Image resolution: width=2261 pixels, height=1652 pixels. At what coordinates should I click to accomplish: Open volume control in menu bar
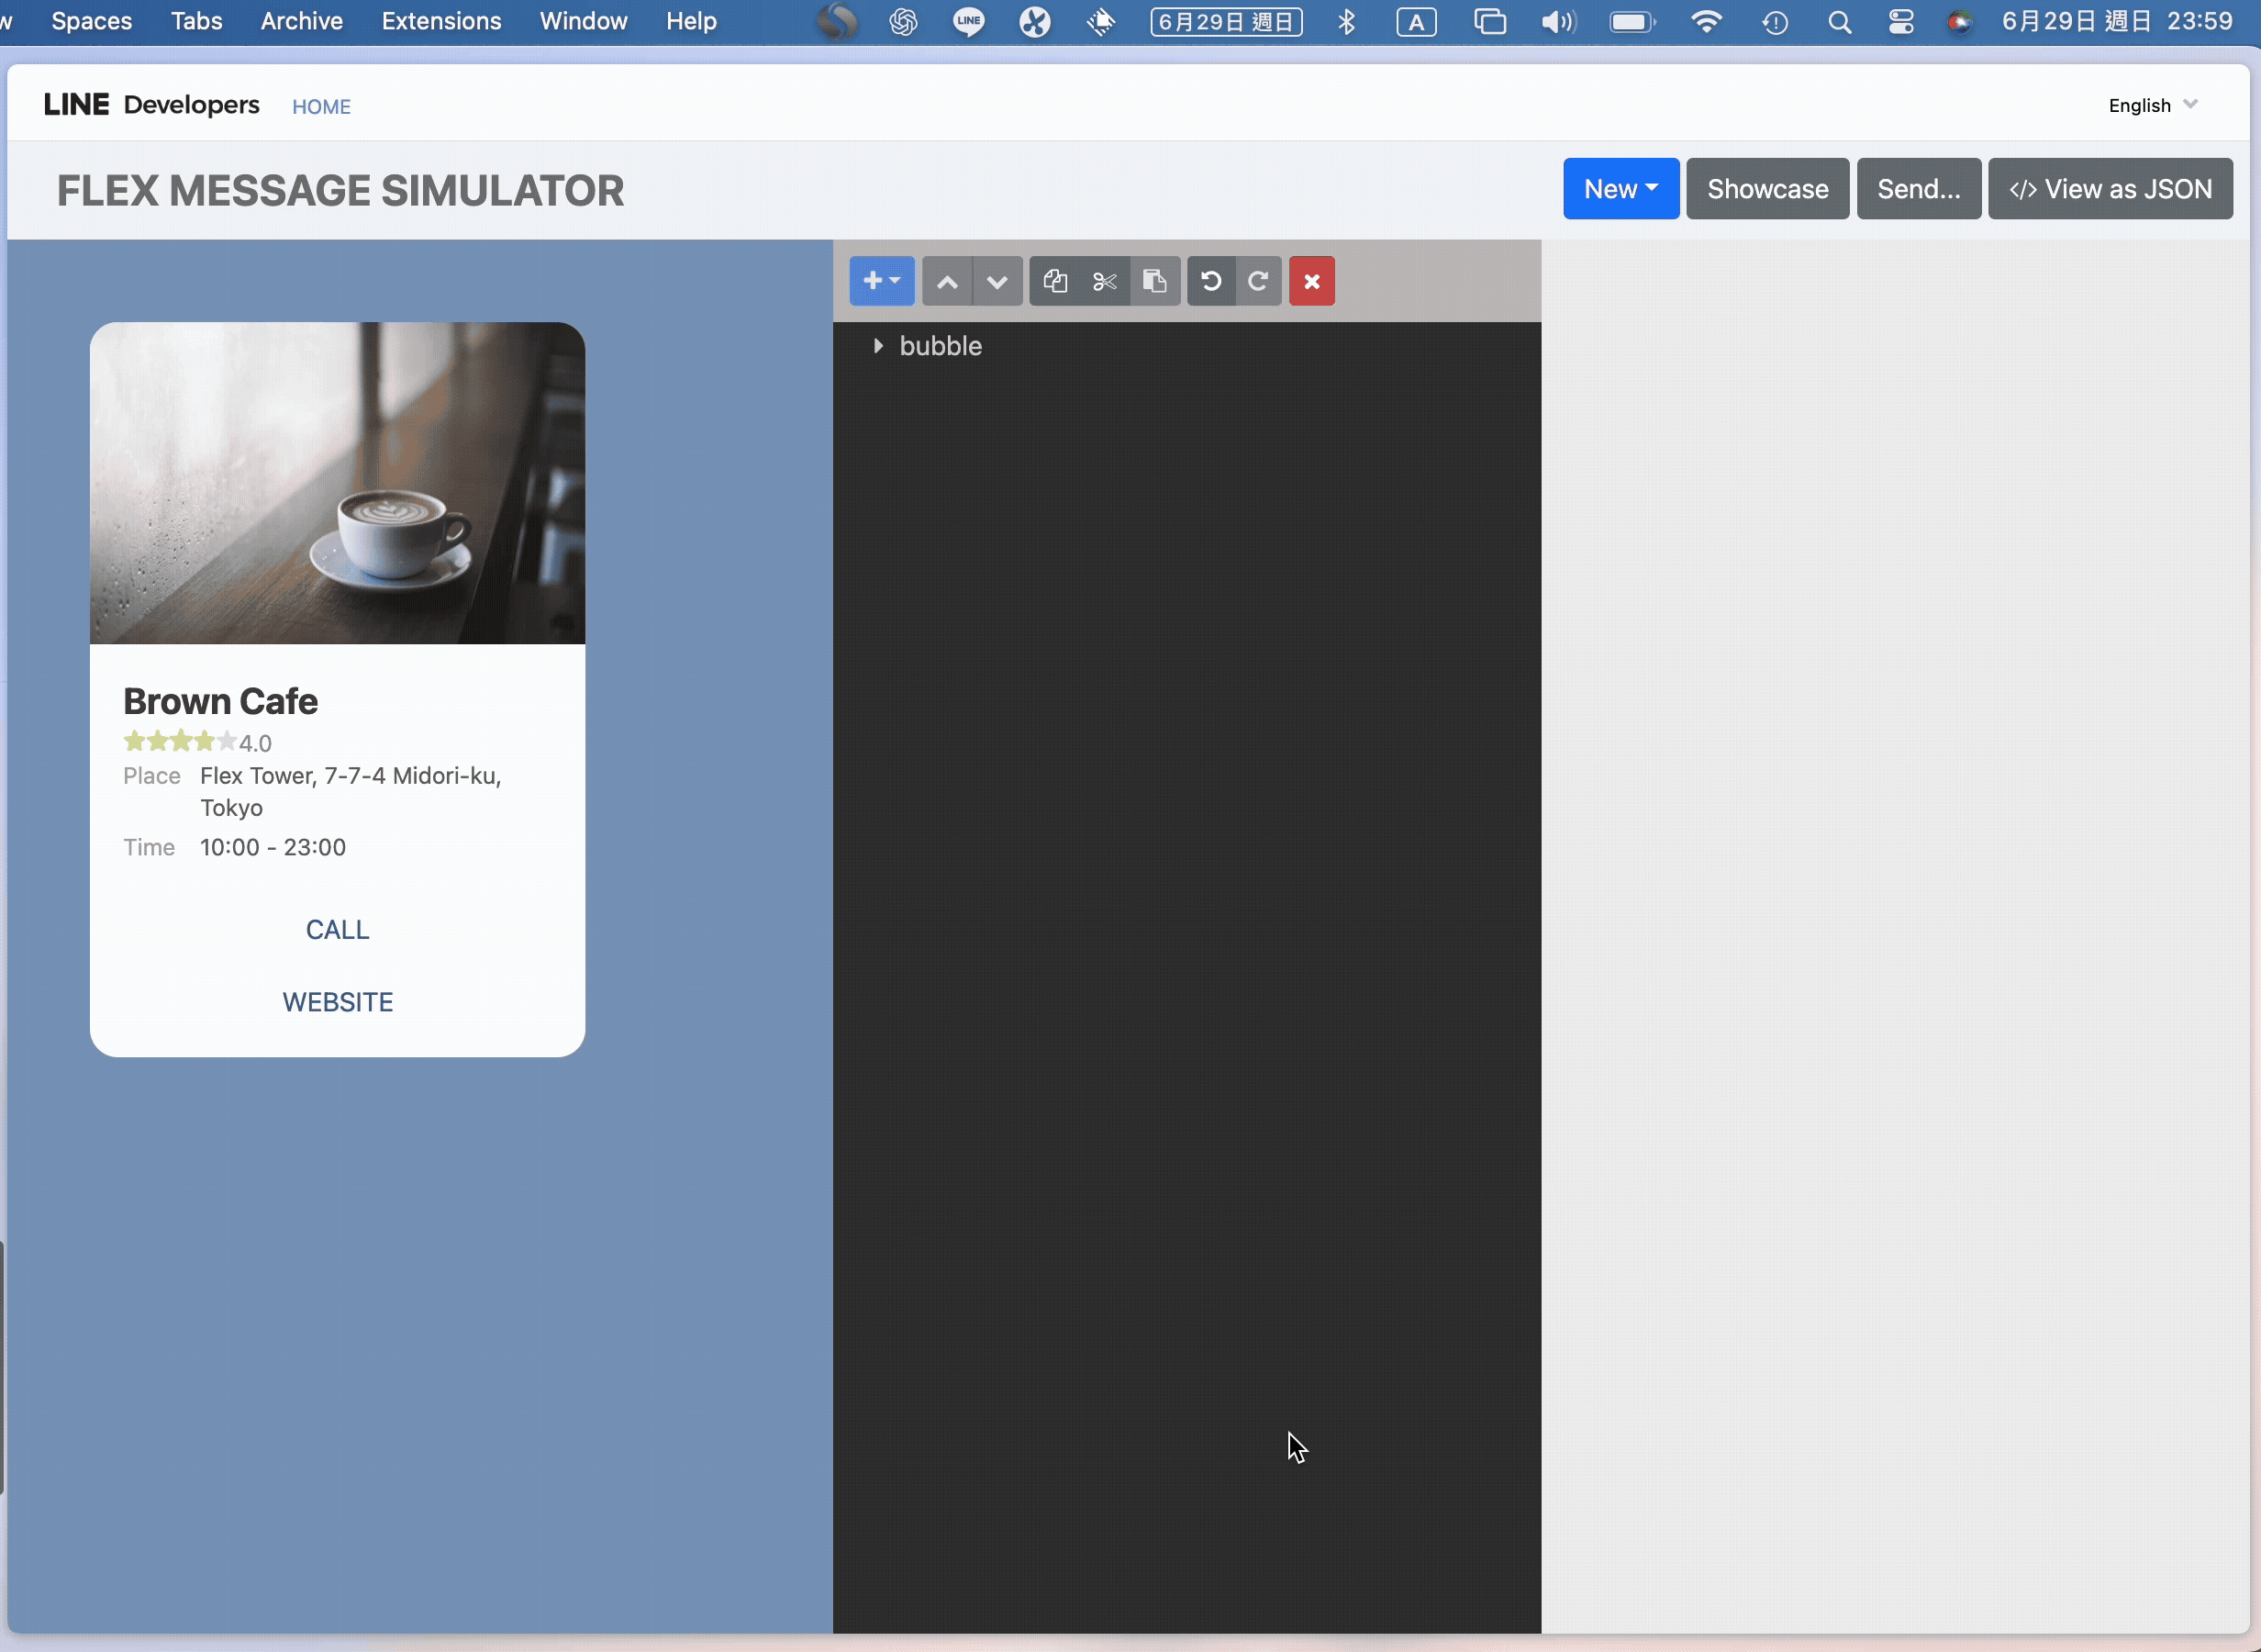tap(1557, 21)
